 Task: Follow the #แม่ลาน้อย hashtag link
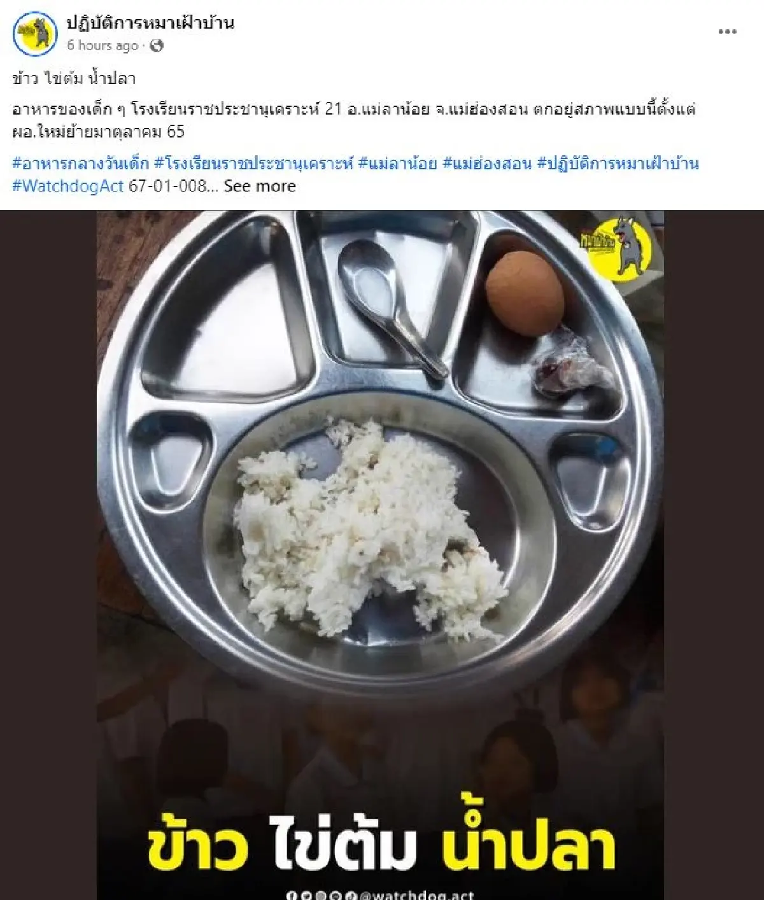pyautogui.click(x=397, y=164)
